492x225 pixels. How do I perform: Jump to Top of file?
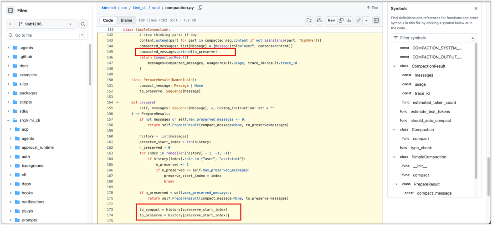[x=372, y=8]
